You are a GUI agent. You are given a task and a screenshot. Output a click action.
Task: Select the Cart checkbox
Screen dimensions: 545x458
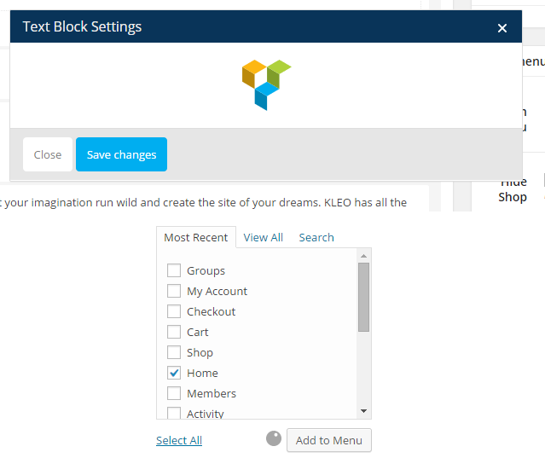click(174, 332)
